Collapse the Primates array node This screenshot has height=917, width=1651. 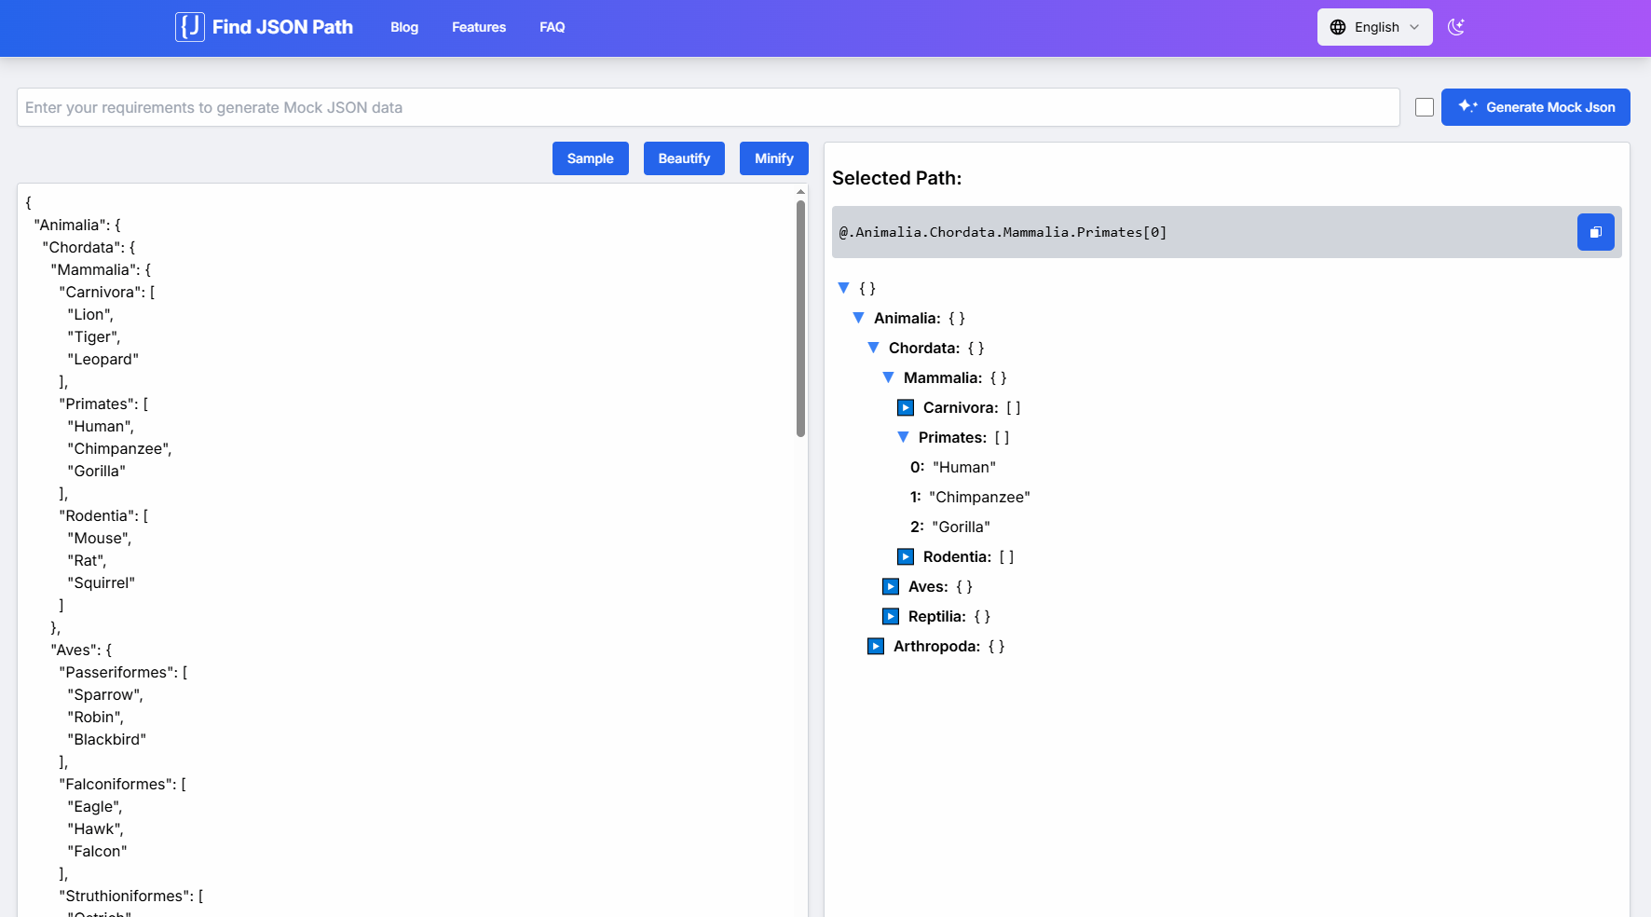pos(902,436)
